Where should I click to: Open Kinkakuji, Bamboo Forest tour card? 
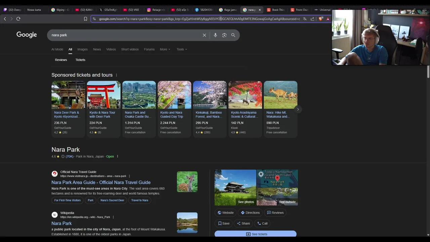[210, 109]
